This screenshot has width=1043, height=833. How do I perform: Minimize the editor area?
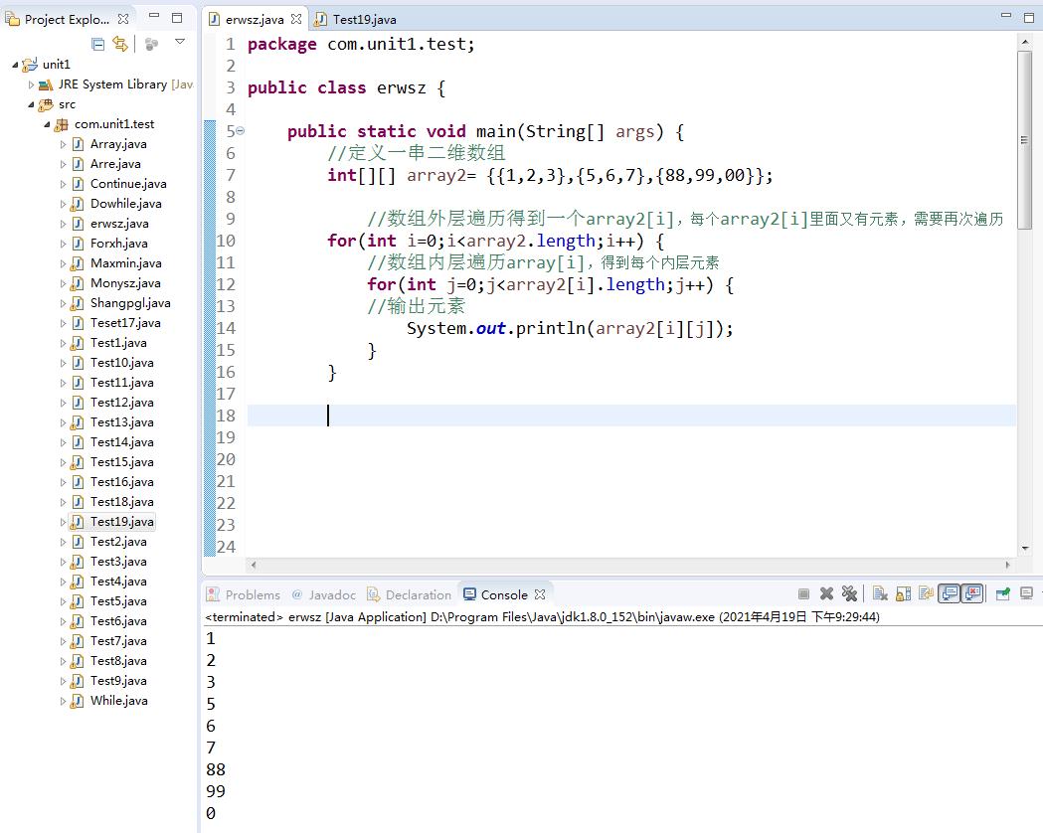point(1006,15)
